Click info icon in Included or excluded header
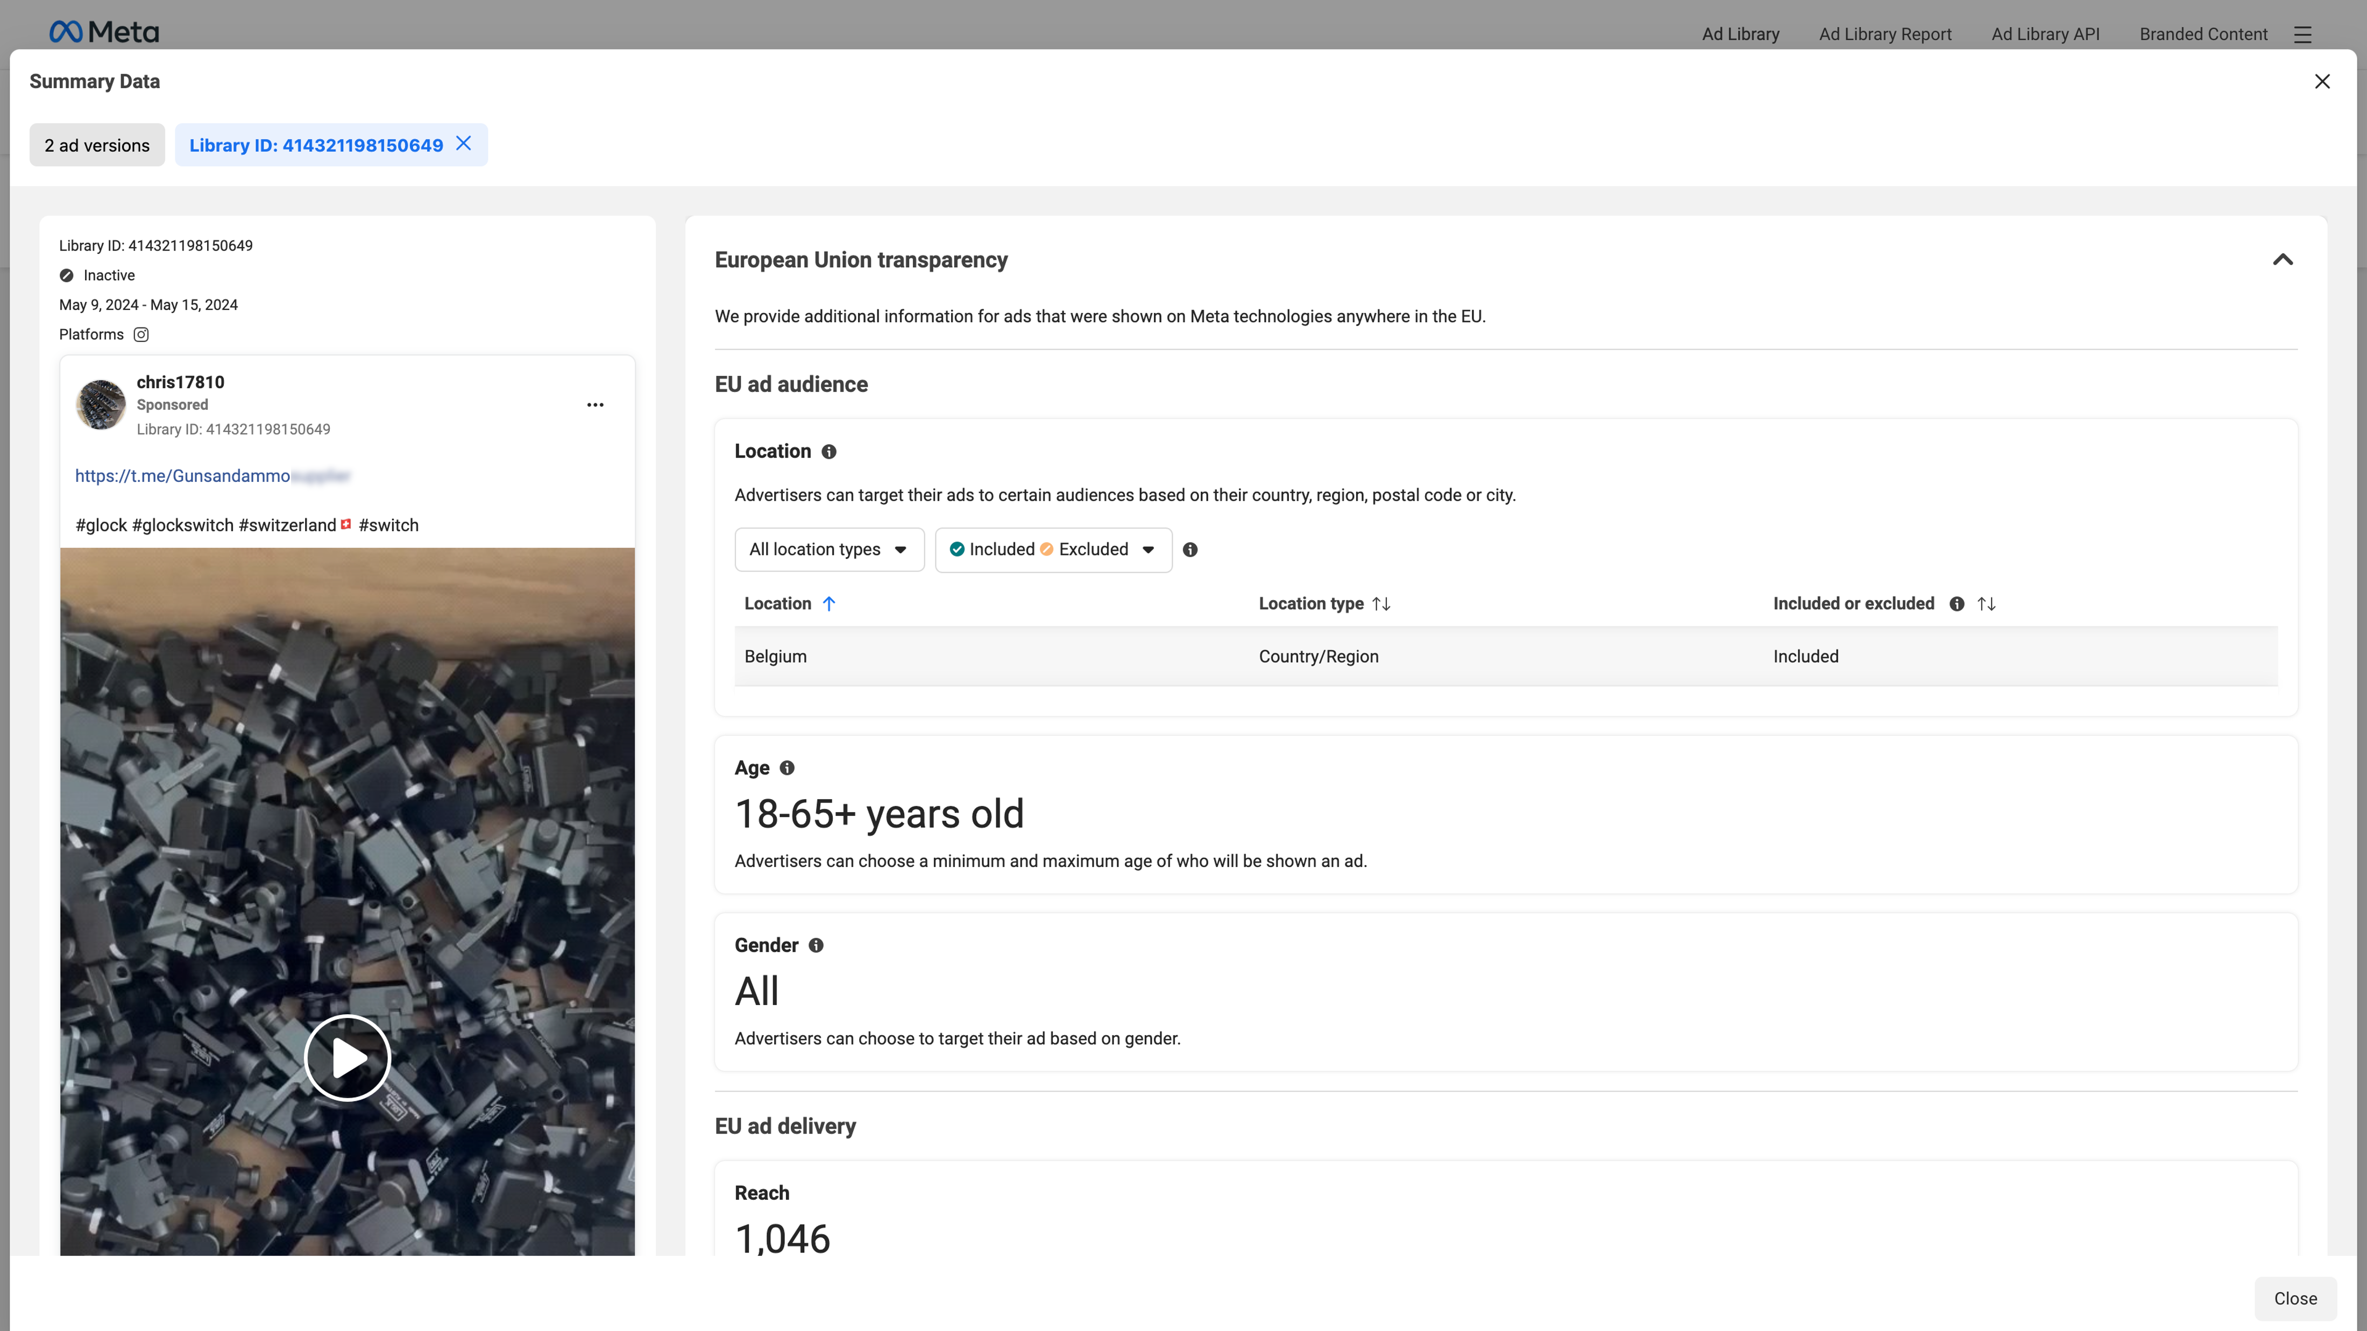2367x1331 pixels. pos(1956,603)
